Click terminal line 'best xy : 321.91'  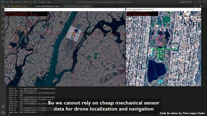tap(32, 97)
